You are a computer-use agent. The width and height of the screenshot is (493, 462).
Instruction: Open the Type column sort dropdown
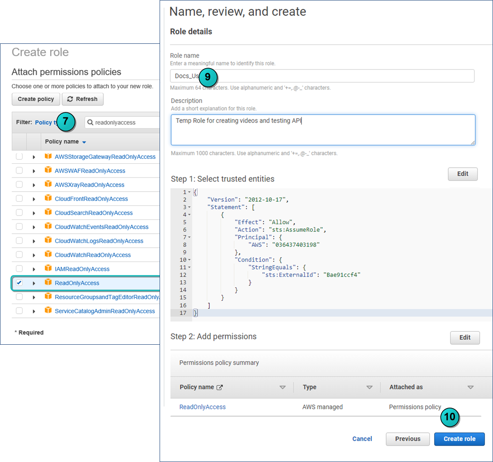[x=369, y=387]
